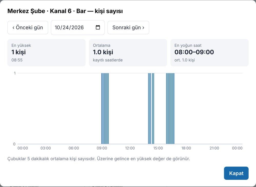The image size is (256, 187).
Task: Click the dialog title Merkez Şube Kanal 6
Action: point(65,11)
